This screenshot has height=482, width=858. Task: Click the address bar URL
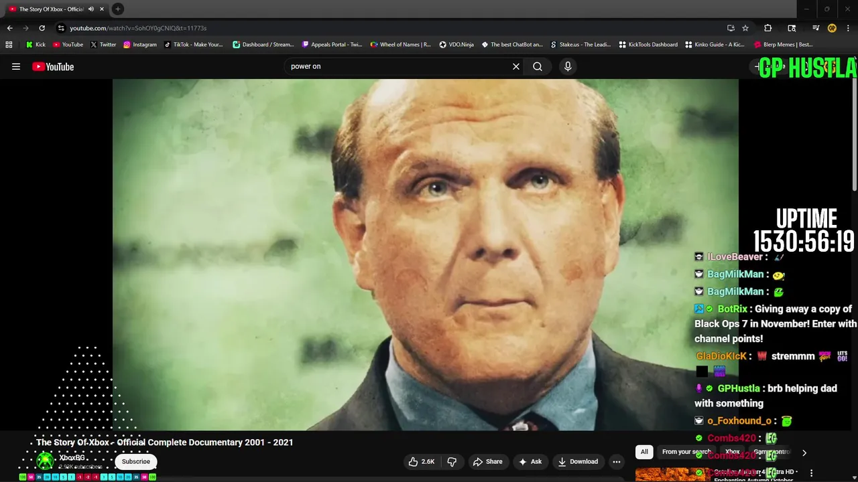tap(138, 28)
